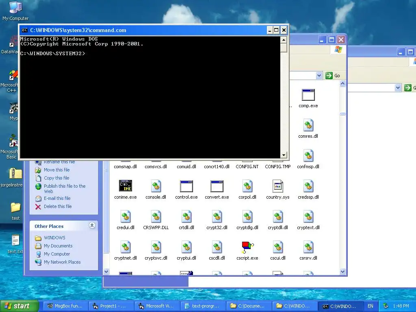Open My Computer from Other Places

[x=57, y=254]
